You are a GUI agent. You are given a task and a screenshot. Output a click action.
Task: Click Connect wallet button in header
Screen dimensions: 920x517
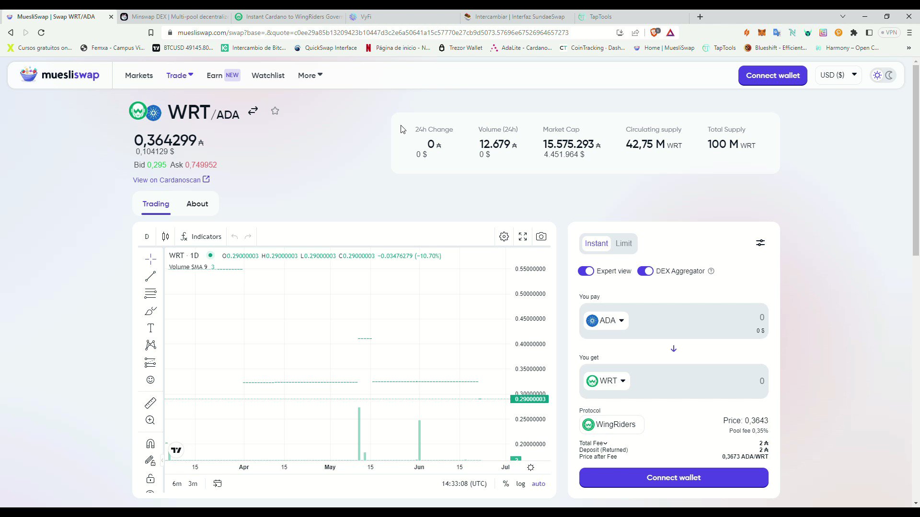772,76
